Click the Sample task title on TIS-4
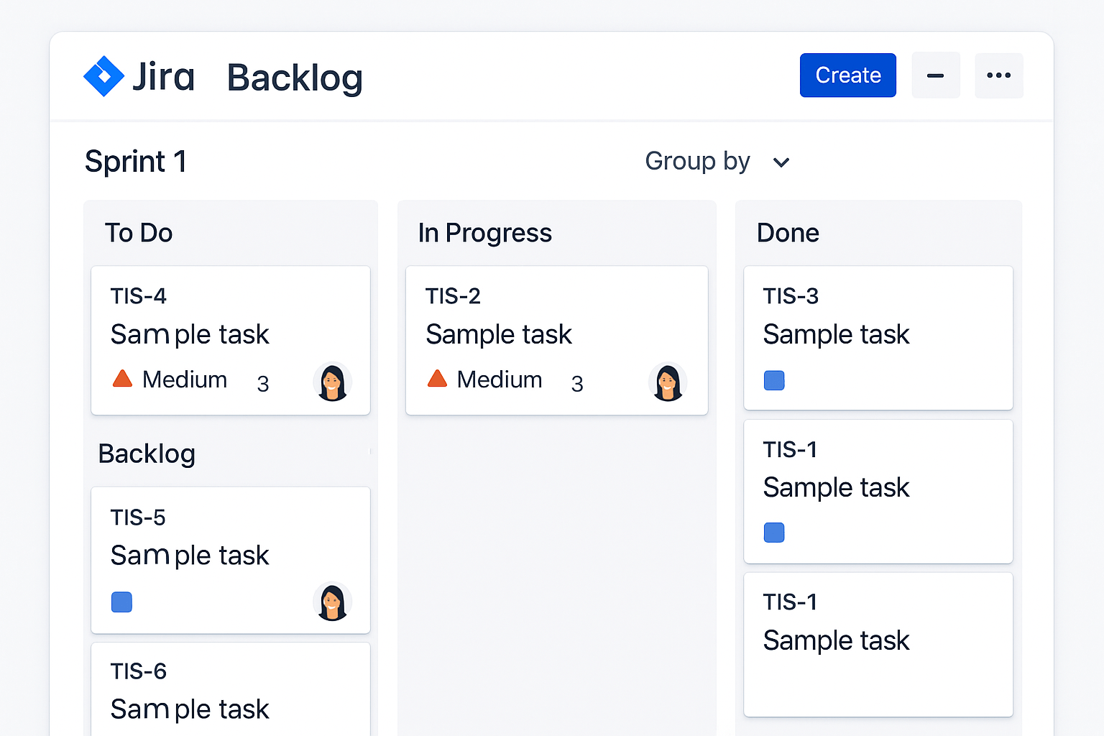 tap(190, 335)
